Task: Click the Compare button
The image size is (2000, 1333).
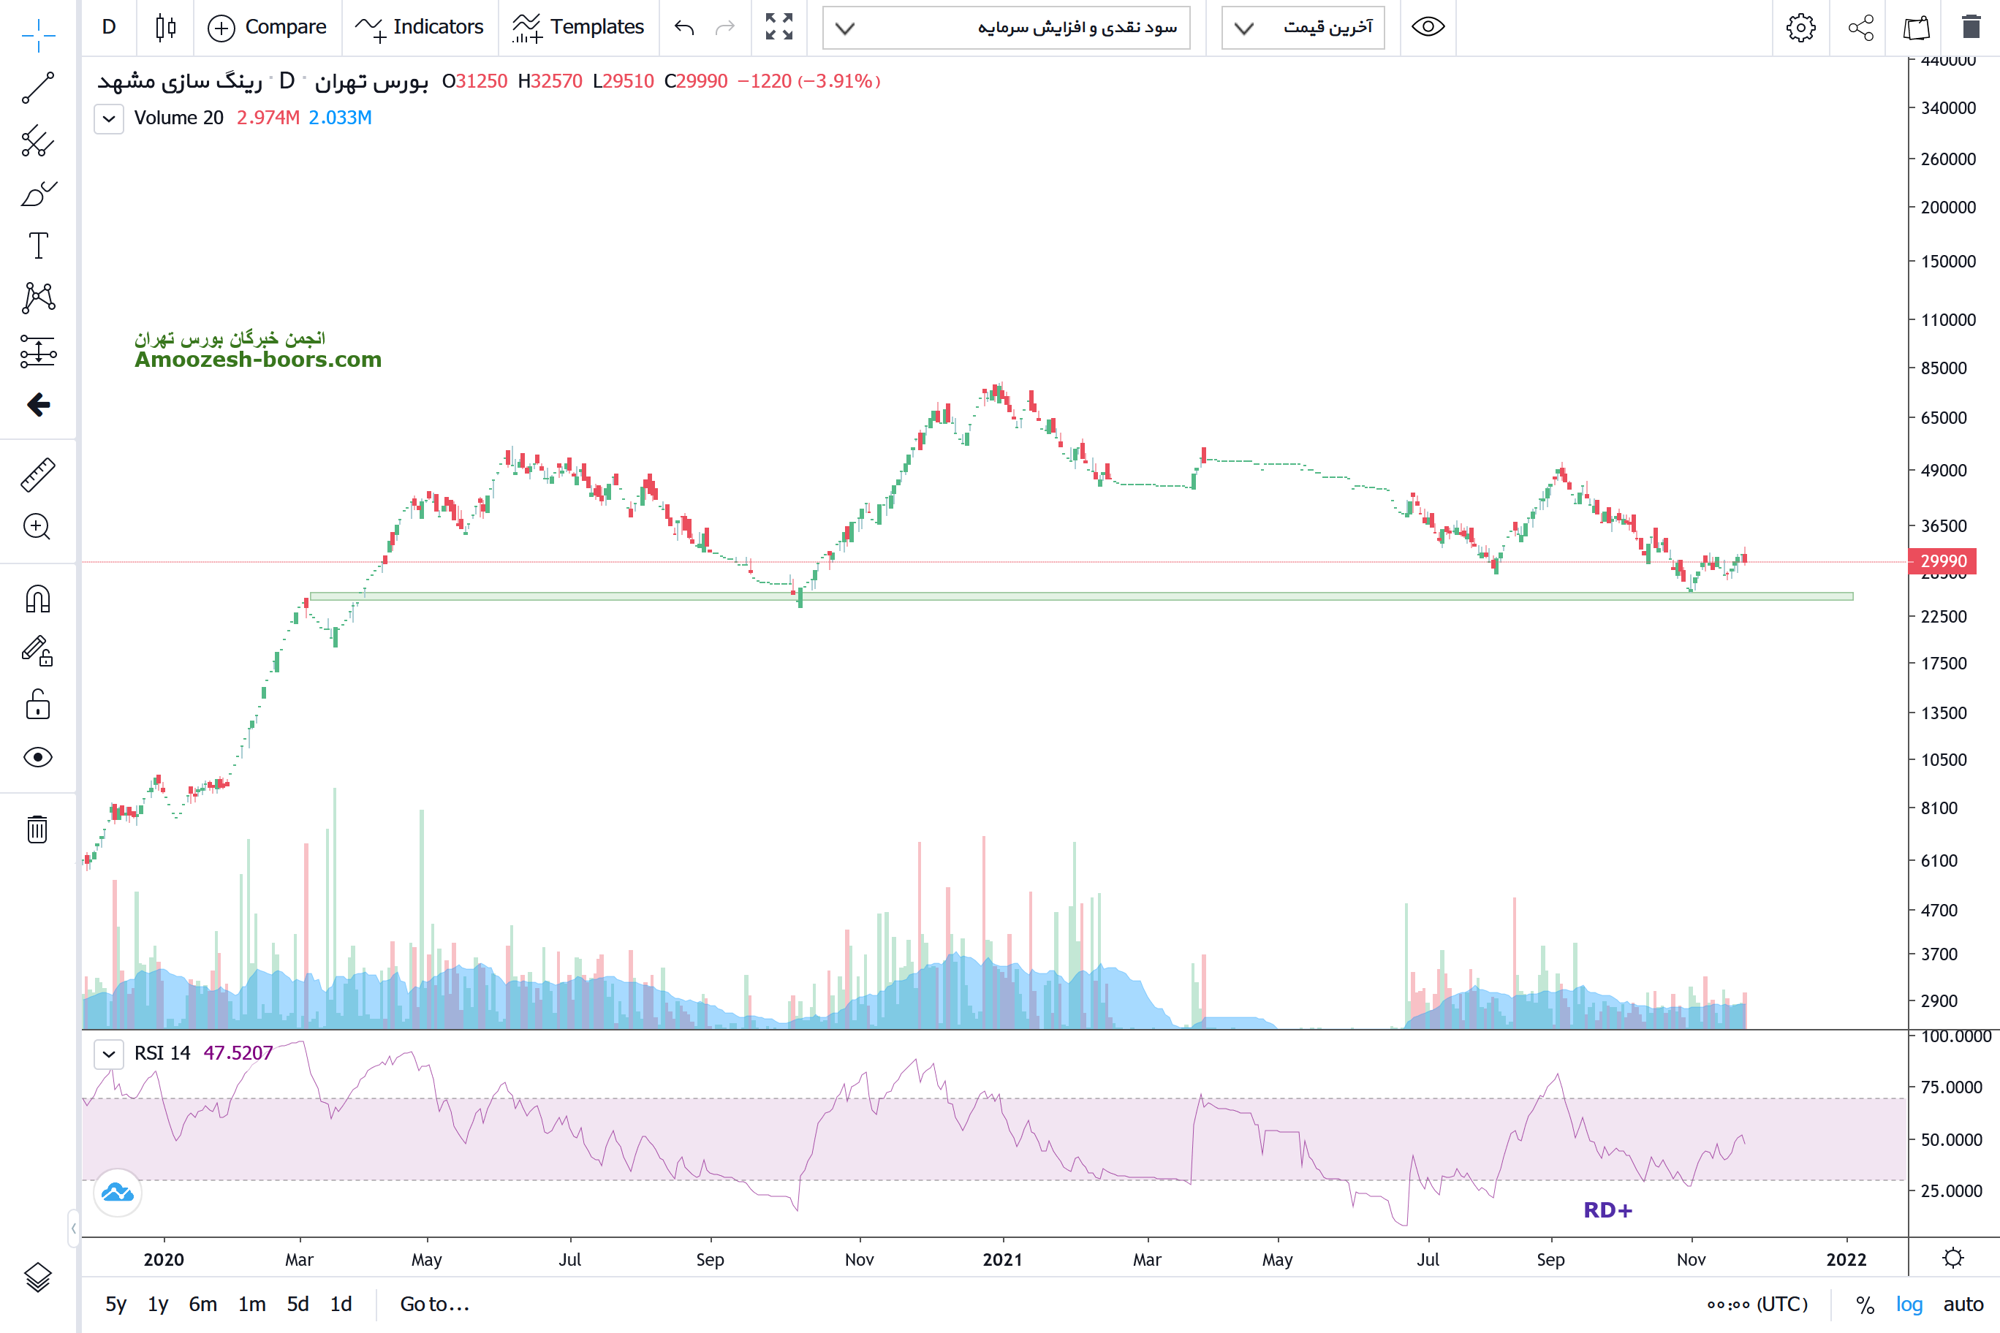Action: 267,27
